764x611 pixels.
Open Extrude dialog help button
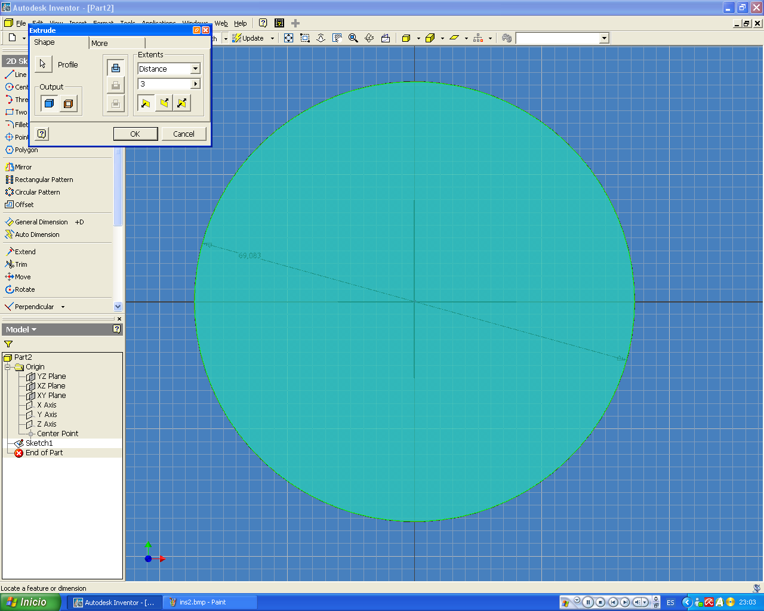coord(42,134)
